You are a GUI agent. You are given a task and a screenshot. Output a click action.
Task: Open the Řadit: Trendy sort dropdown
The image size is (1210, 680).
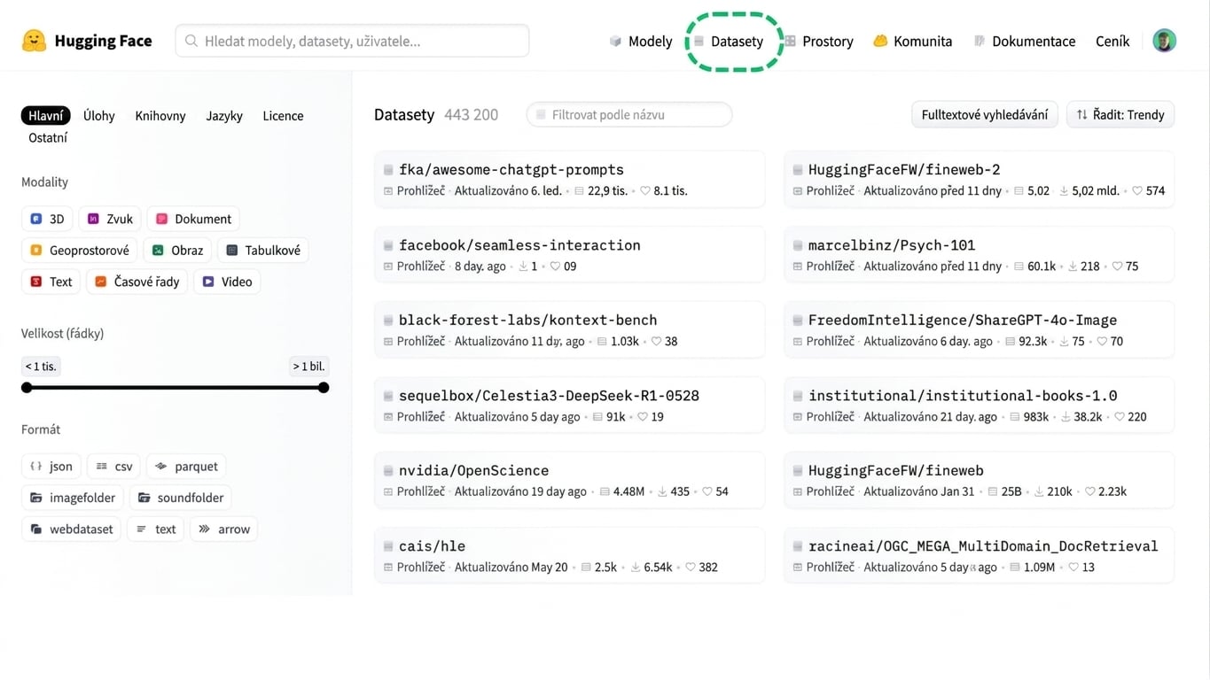coord(1120,115)
